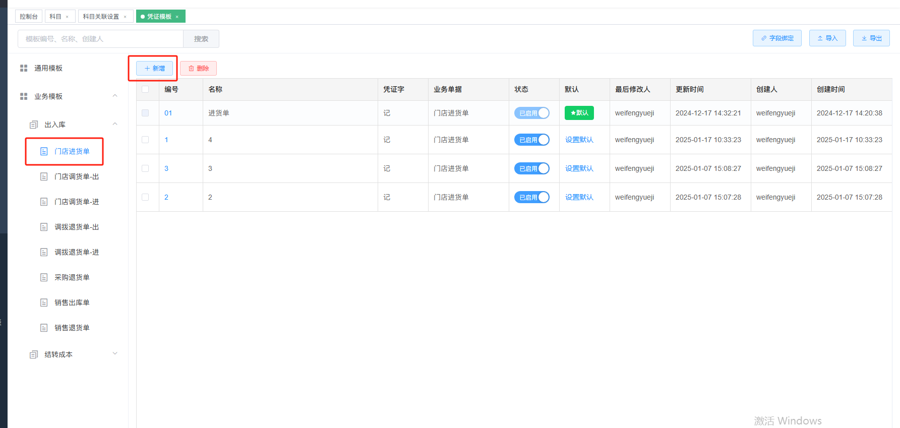Click the 业务模板 grid icon
Screen dimensions: 900x428
[x=24, y=96]
